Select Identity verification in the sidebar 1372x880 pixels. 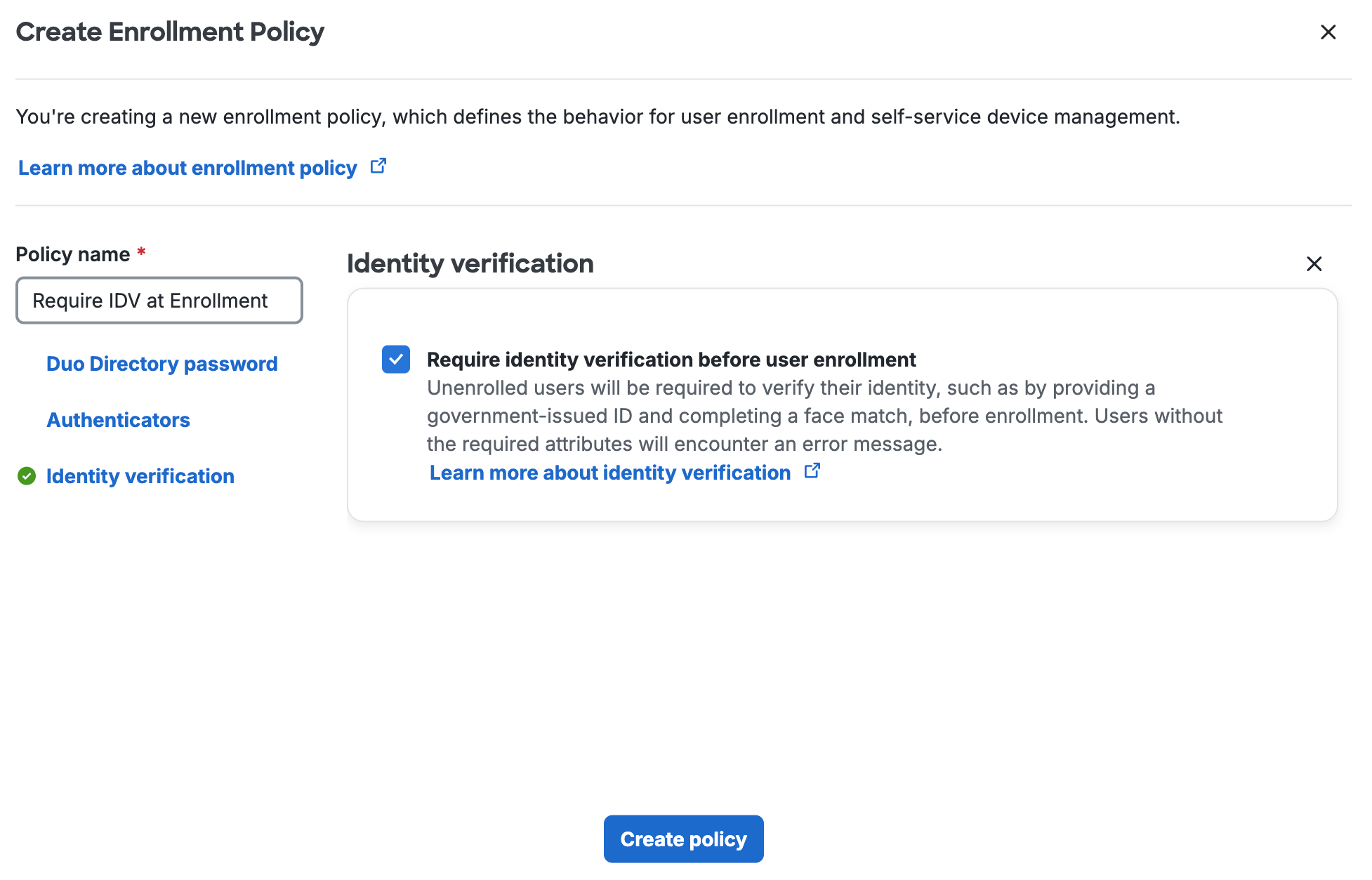pyautogui.click(x=140, y=476)
